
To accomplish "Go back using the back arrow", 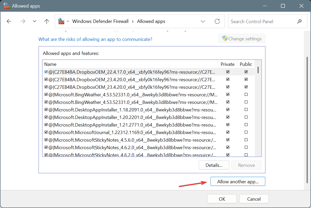I will [9, 21].
